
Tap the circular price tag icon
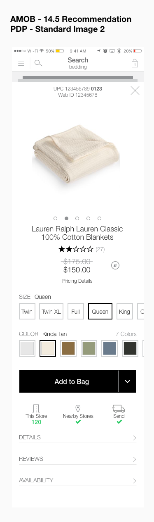116,265
